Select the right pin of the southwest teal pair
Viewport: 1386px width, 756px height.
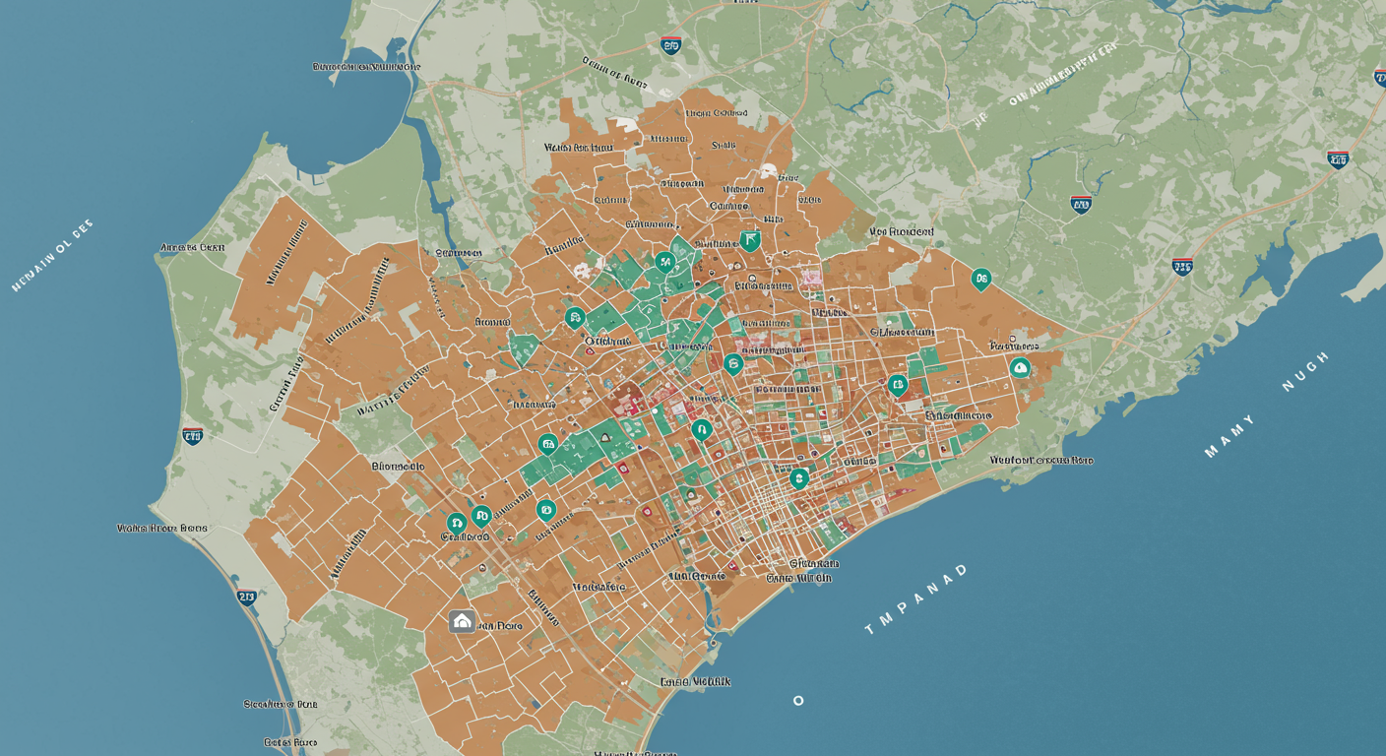click(481, 515)
